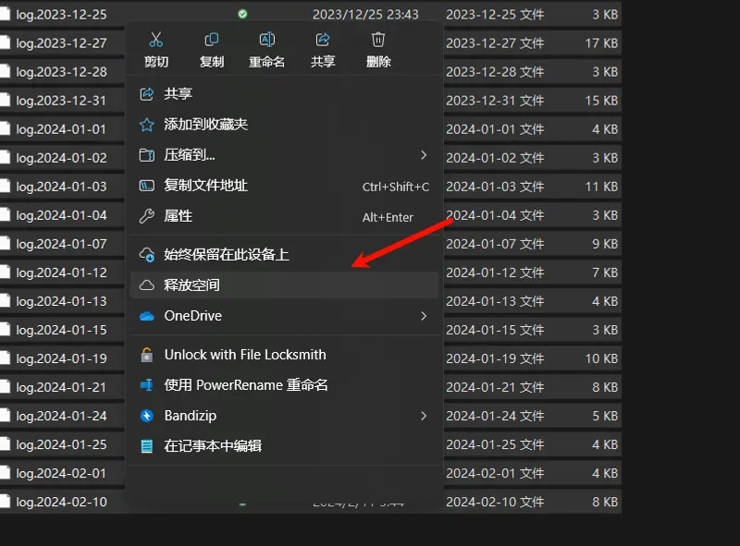Select file log.2024-01-15
The height and width of the screenshot is (546, 740).
click(x=61, y=330)
